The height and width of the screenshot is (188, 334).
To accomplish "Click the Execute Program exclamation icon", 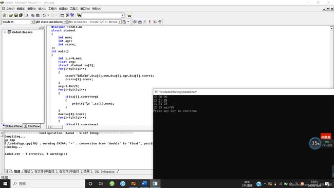I will tap(150, 22).
